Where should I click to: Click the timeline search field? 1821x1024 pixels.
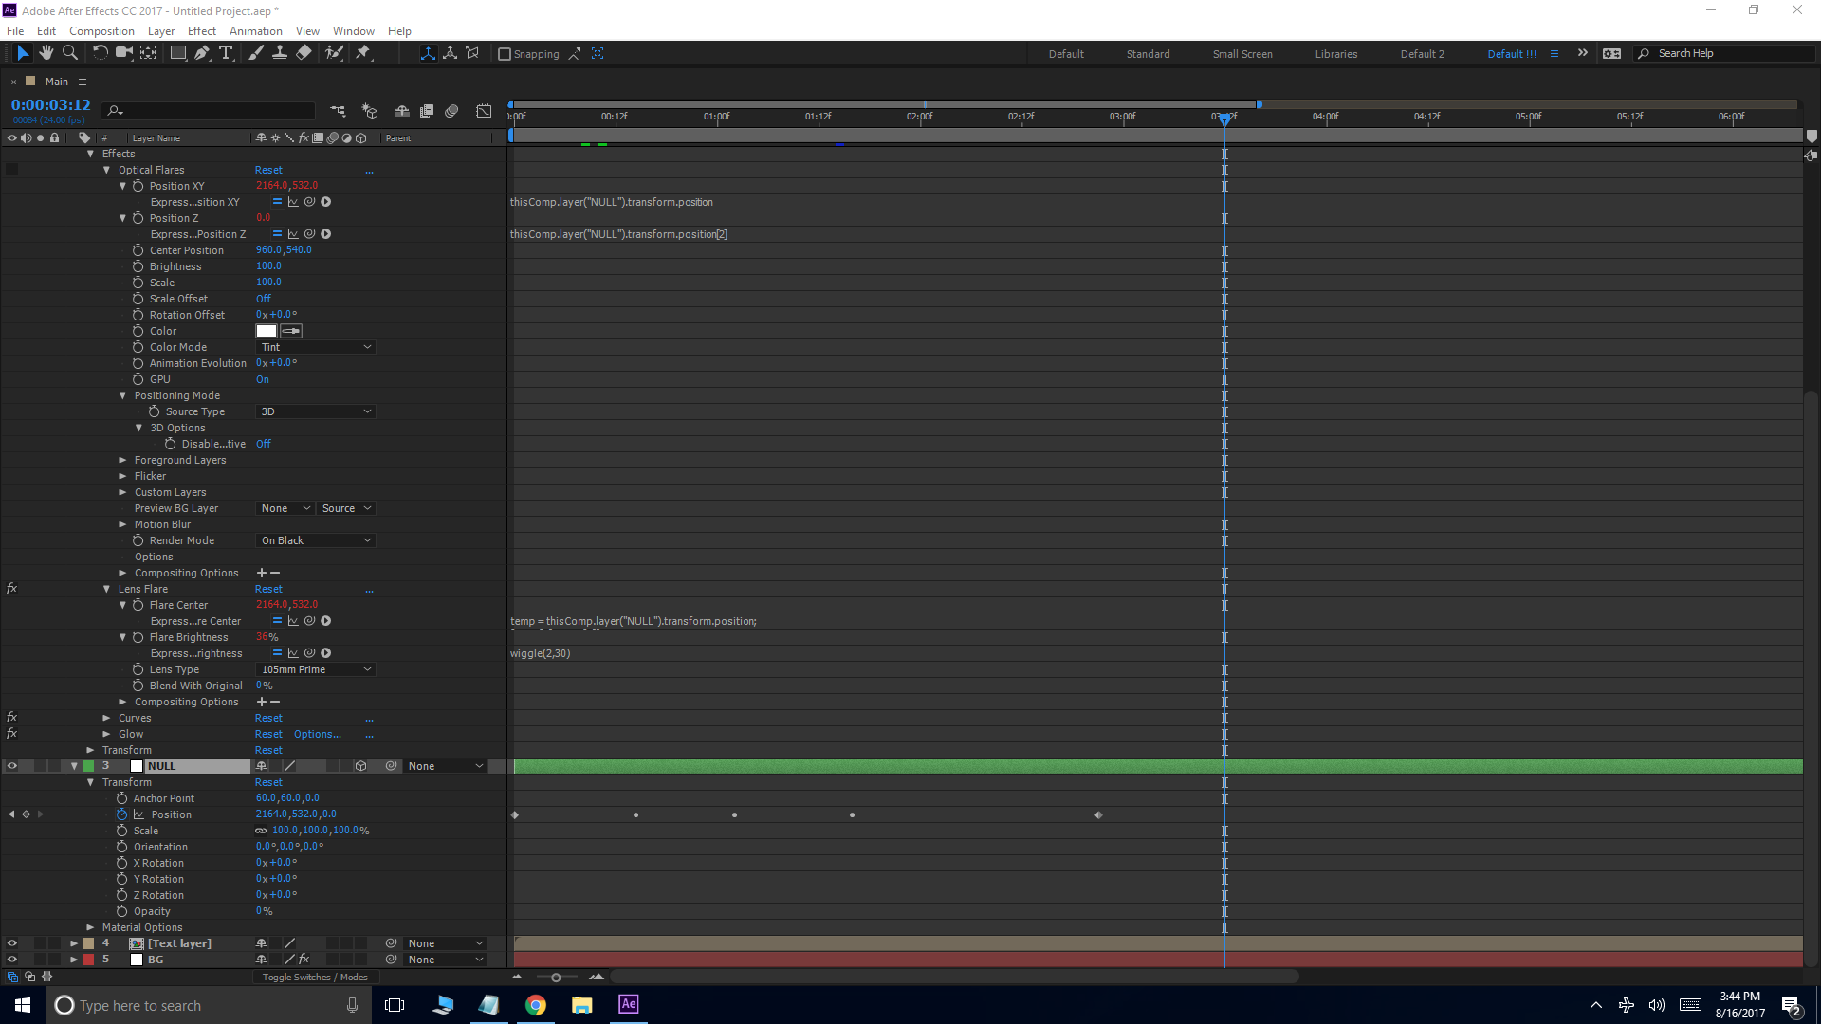209,111
